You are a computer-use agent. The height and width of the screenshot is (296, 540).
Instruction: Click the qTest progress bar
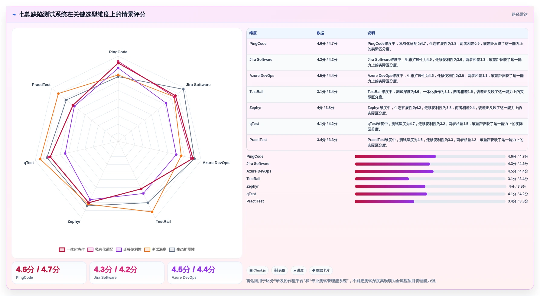430,194
